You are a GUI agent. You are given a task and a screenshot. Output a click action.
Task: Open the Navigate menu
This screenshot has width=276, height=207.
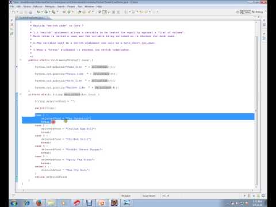pyautogui.click(x=50, y=6)
